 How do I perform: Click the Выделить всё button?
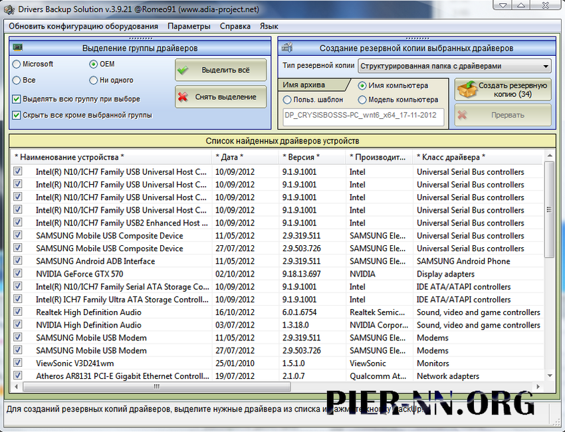(221, 70)
